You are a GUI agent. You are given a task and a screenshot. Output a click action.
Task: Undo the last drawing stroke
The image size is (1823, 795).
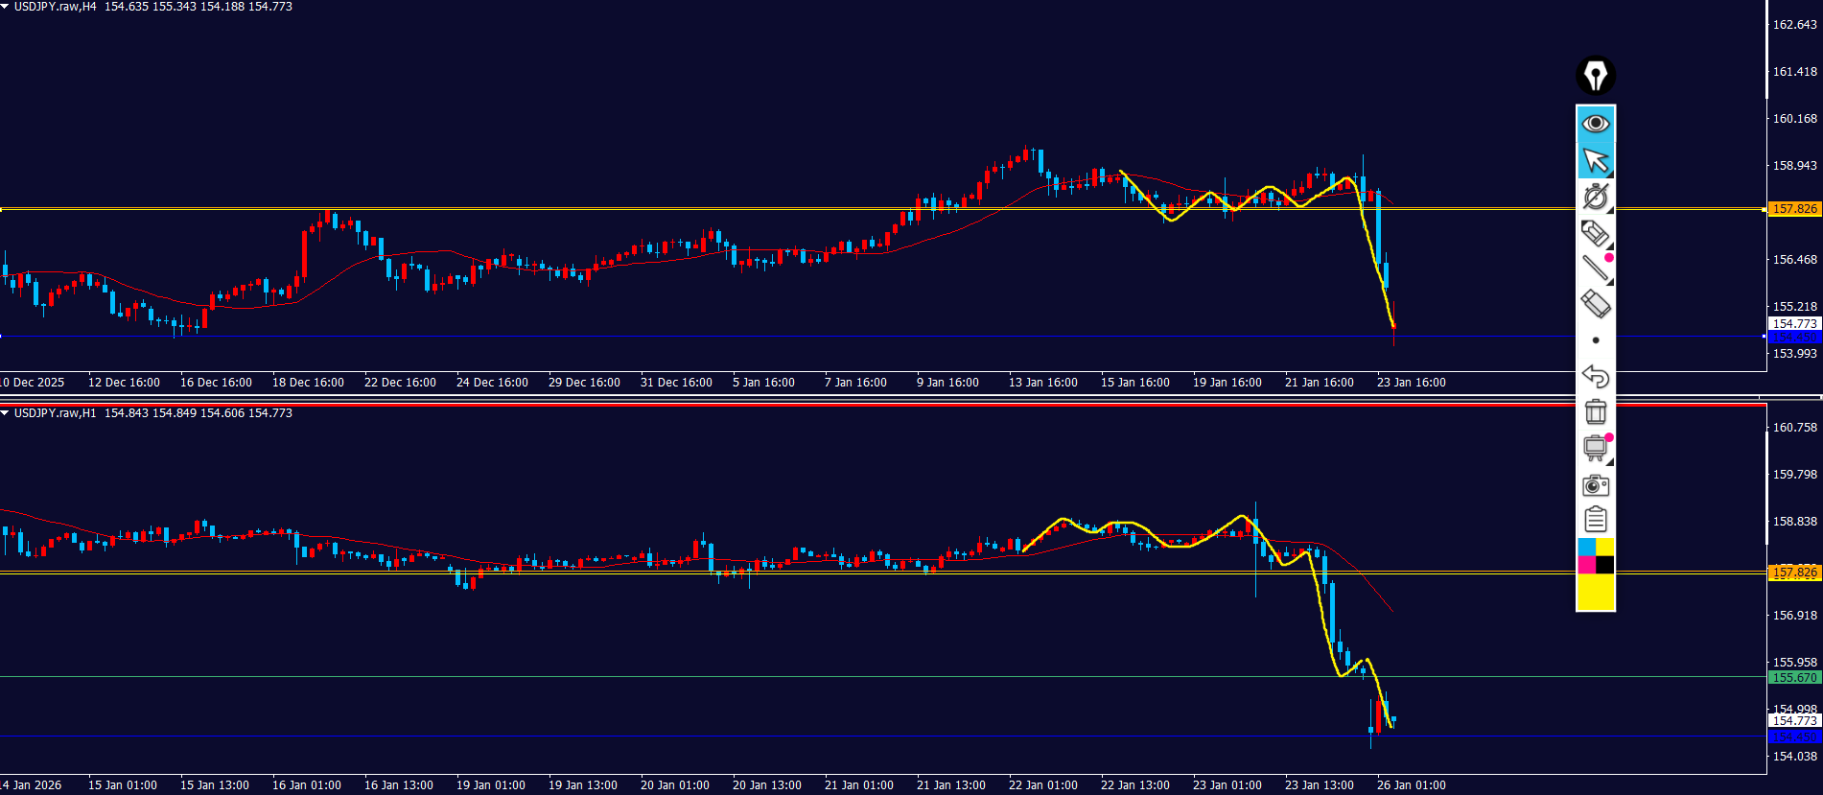tap(1596, 376)
